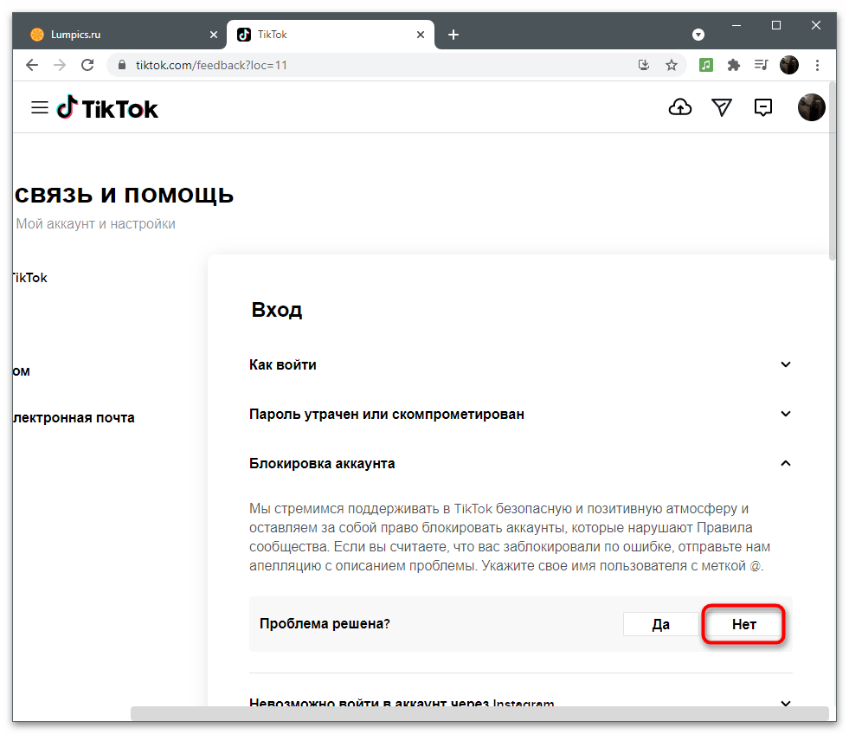
Task: Bookmark this page with star icon
Action: pyautogui.click(x=671, y=65)
